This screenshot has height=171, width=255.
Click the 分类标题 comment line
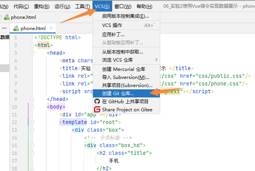[x=108, y=137]
